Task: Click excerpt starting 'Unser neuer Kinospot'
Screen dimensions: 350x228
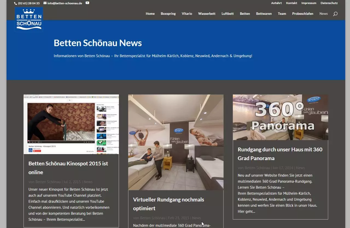Action: [69, 204]
